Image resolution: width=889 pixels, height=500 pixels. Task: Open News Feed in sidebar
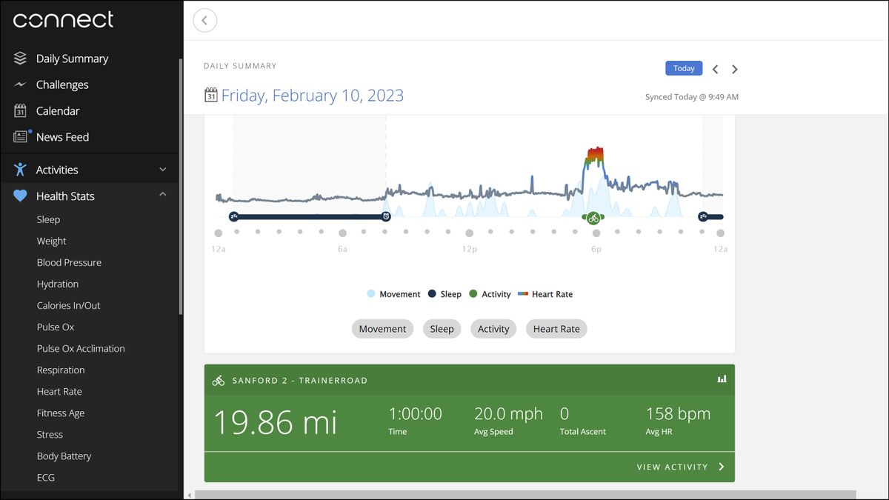(62, 137)
